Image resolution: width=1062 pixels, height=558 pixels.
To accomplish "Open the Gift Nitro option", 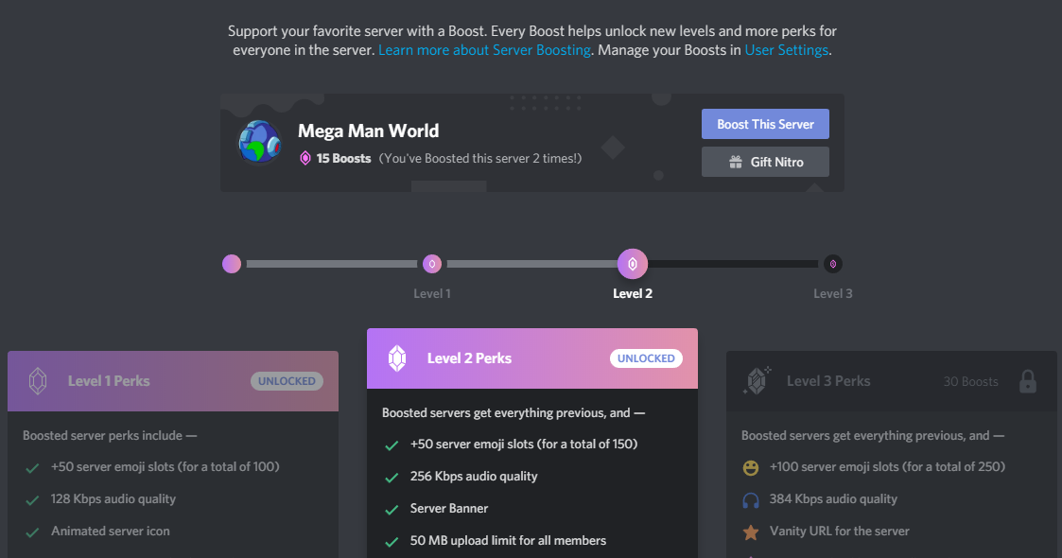I will pos(765,162).
